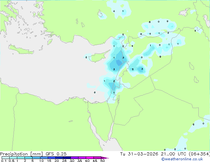Screen dimensions: 210x162
Task: Click the 15–20 mm legend swatch
Action: coord(51,158)
